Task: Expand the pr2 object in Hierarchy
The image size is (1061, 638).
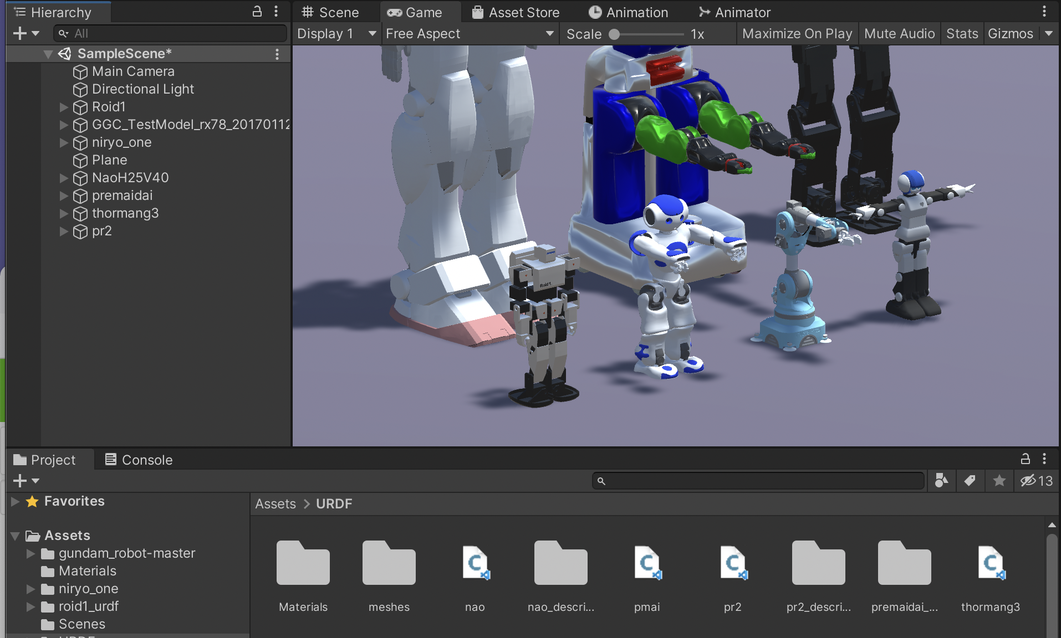Action: pyautogui.click(x=63, y=231)
